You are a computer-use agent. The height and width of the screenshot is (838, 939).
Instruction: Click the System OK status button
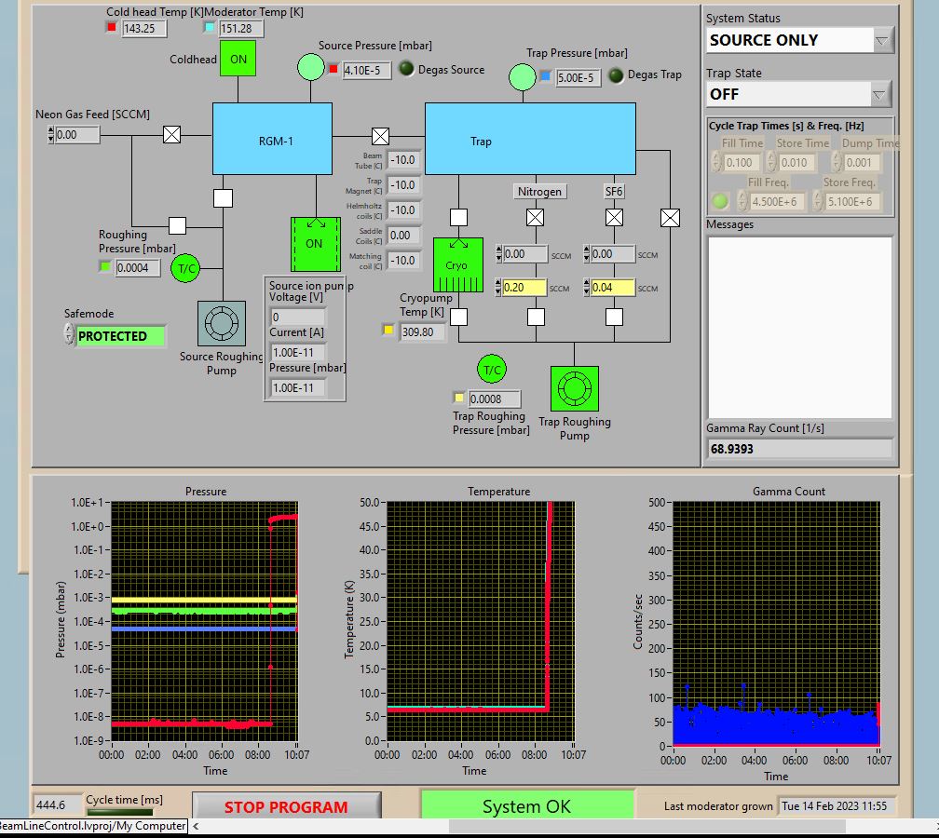click(526, 806)
